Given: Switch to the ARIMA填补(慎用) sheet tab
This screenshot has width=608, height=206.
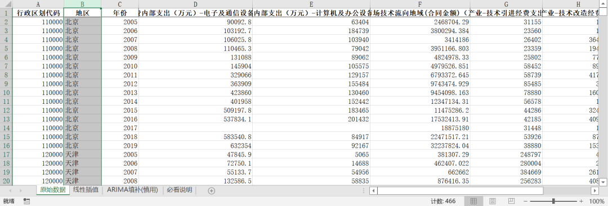Looking at the screenshot, I should (x=133, y=190).
